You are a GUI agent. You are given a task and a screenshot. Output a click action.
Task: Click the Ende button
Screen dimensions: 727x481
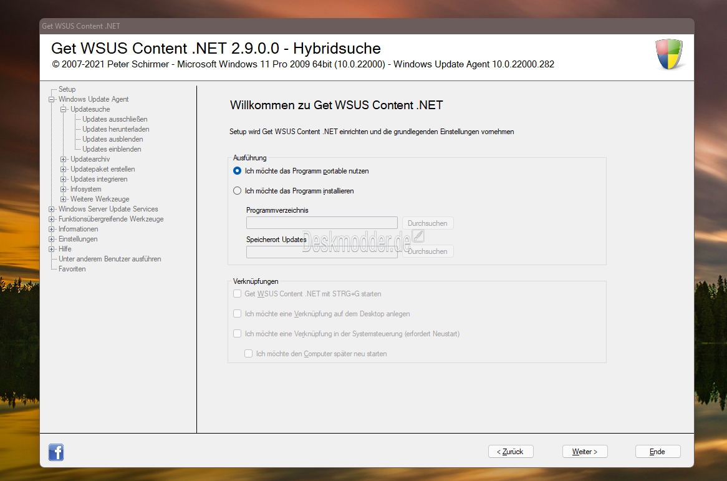coord(657,451)
